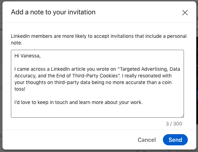Grab the textarea resize handle corner
The image size is (198, 152).
point(183,116)
